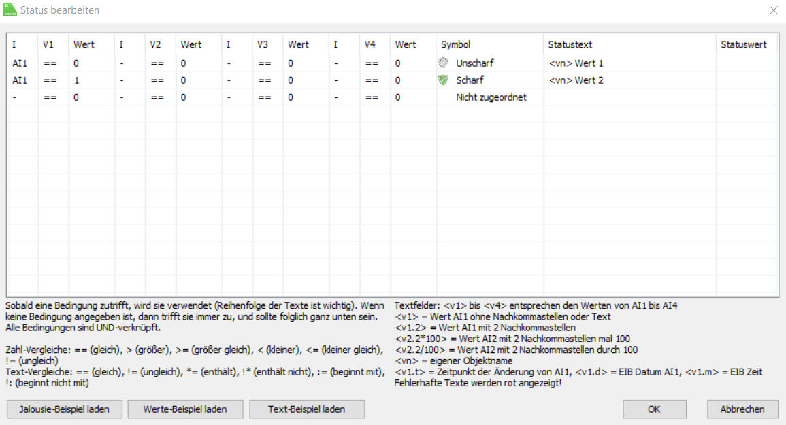The height and width of the screenshot is (425, 786).
Task: Select the Nicht zugeordnet cell
Action: pos(491,97)
